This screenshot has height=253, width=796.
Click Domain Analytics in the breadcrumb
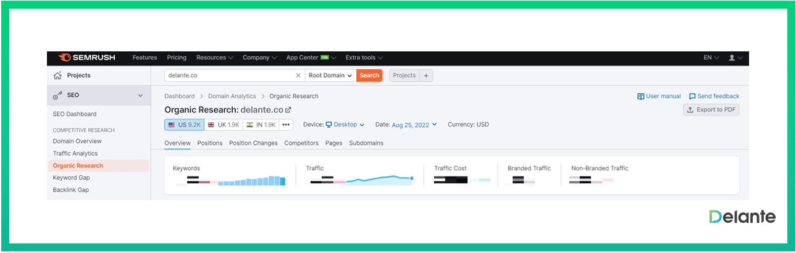(x=232, y=96)
